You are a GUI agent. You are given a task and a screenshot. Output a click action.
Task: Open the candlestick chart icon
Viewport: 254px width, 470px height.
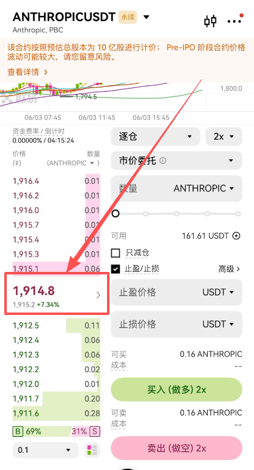pos(210,22)
